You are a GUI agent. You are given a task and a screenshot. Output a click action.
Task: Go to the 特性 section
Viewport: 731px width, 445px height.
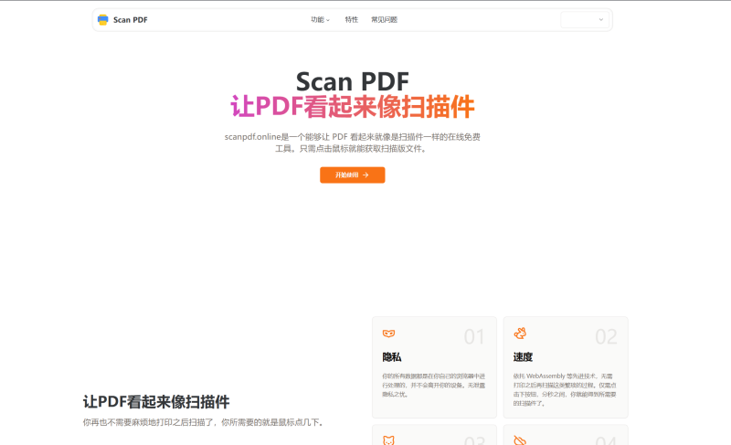pos(352,19)
